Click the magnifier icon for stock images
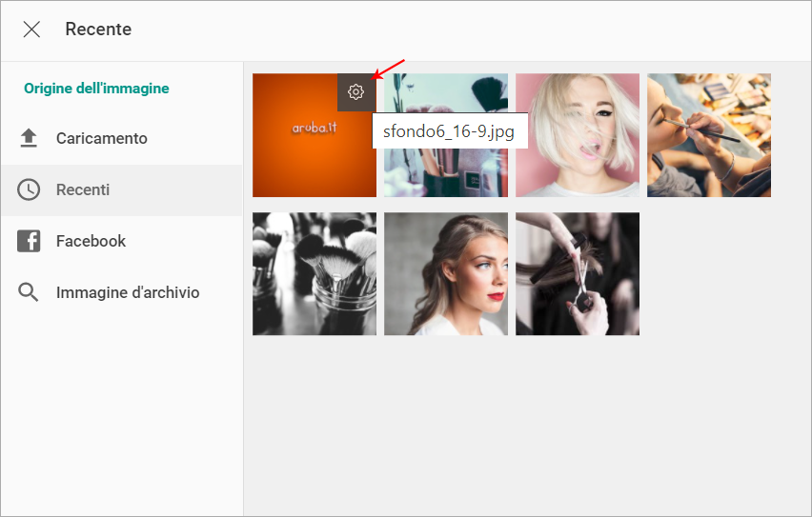812x517 pixels. coord(29,292)
